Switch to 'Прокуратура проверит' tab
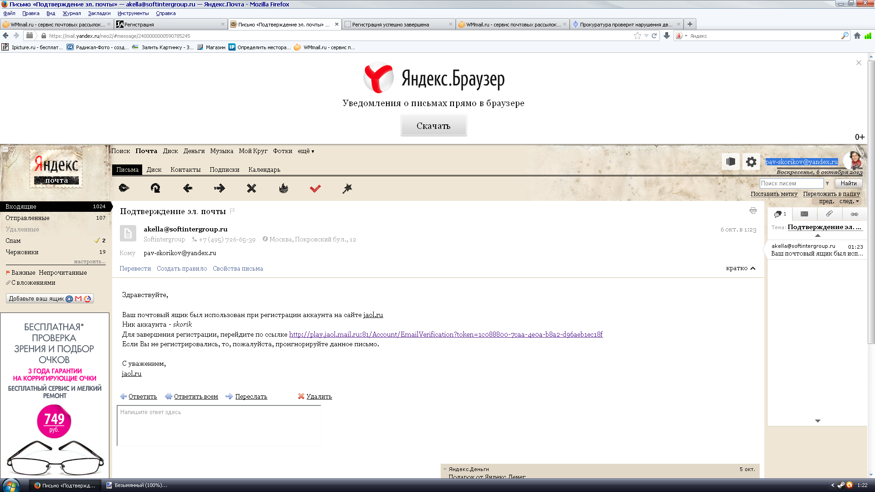Image resolution: width=875 pixels, height=492 pixels. pyautogui.click(x=626, y=24)
